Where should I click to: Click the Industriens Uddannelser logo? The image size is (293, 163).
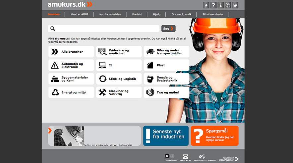pyautogui.click(x=228, y=158)
